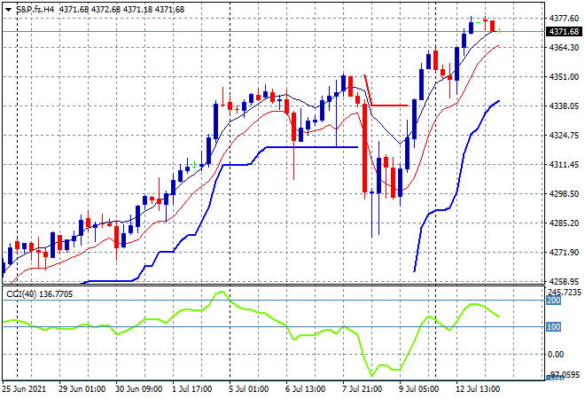Select the CCI 200 level label
The width and height of the screenshot is (585, 399).
pyautogui.click(x=554, y=300)
